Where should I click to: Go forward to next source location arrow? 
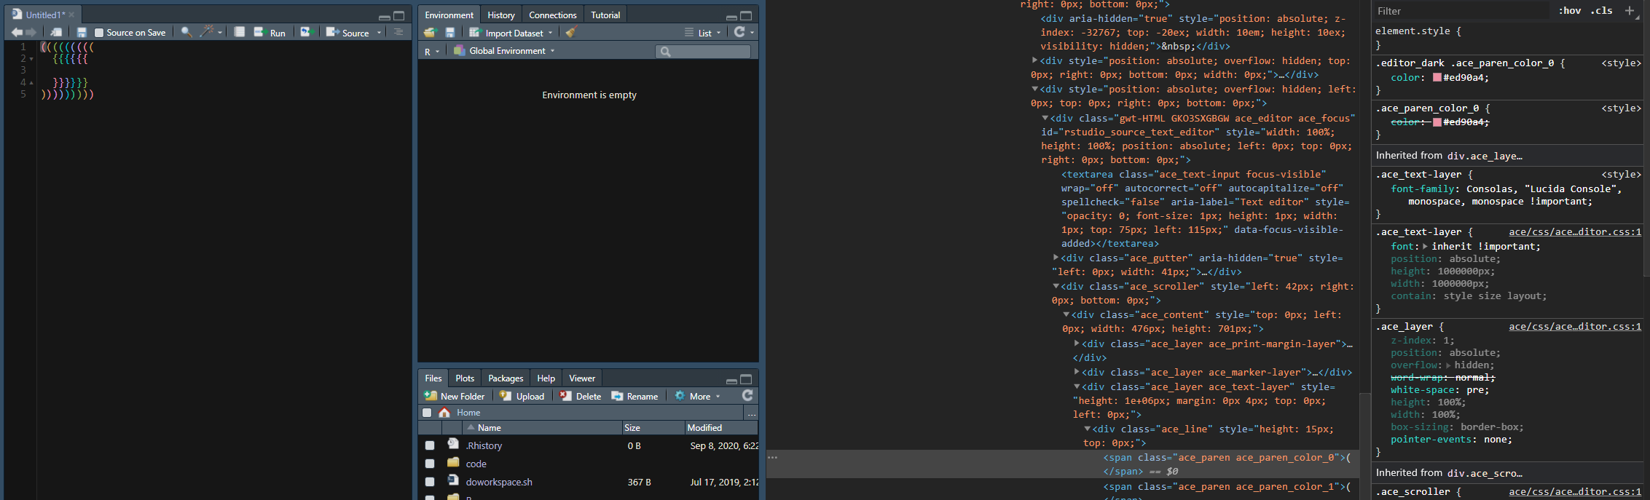click(x=31, y=32)
